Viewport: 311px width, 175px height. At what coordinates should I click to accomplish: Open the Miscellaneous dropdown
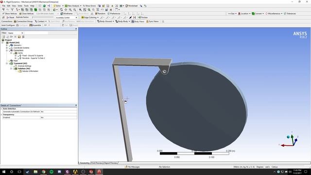coord(274,14)
